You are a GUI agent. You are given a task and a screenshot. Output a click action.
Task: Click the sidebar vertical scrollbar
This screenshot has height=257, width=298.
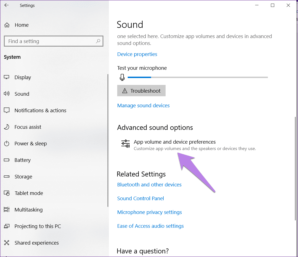pyautogui.click(x=108, y=140)
